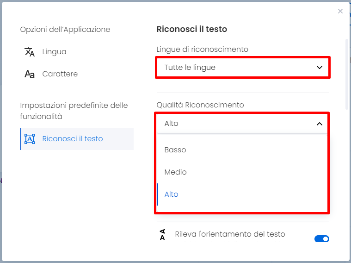The image size is (351, 263).
Task: Collapse the Qualità Riconoscimento dropdown arrow
Action: click(320, 124)
